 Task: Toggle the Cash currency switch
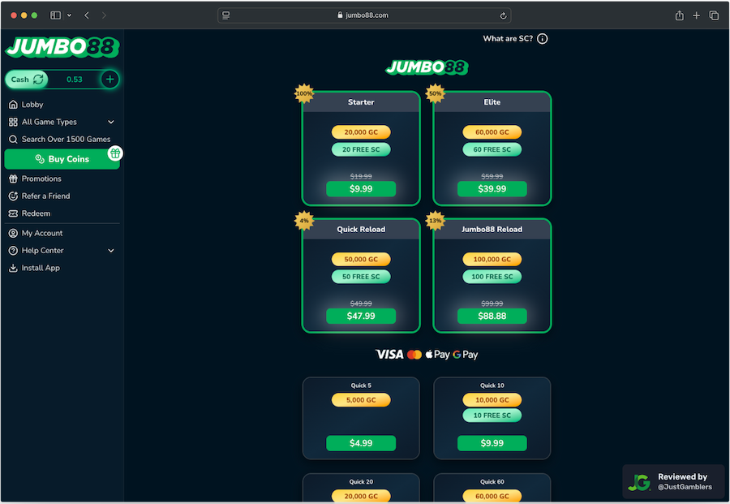pos(27,80)
